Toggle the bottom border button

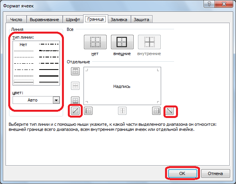pyautogui.click(x=75, y=100)
